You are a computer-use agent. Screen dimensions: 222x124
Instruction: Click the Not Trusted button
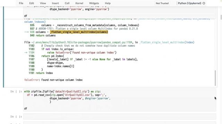pos(162,3)
